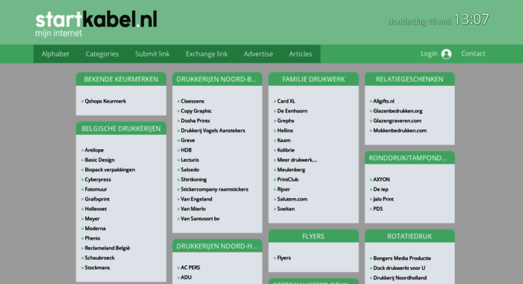Open the Dosha Prints link
The image size is (523, 284).
[x=195, y=121]
